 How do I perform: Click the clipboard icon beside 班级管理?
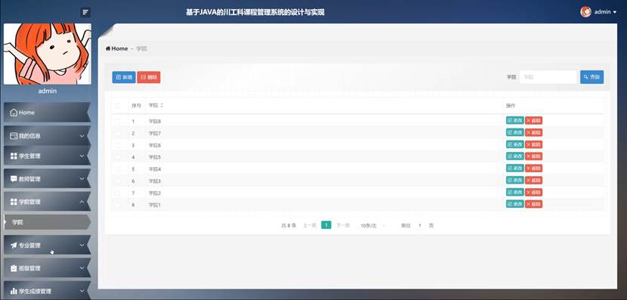click(14, 268)
